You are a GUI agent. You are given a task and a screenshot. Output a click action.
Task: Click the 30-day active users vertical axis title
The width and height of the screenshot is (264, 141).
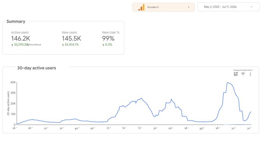click(x=8, y=103)
